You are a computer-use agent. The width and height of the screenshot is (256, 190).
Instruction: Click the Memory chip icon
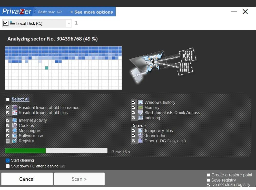coord(140,107)
